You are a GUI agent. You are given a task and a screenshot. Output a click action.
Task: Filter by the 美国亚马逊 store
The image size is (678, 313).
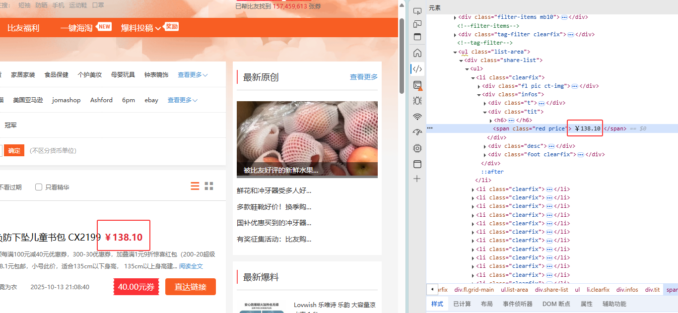(28, 100)
